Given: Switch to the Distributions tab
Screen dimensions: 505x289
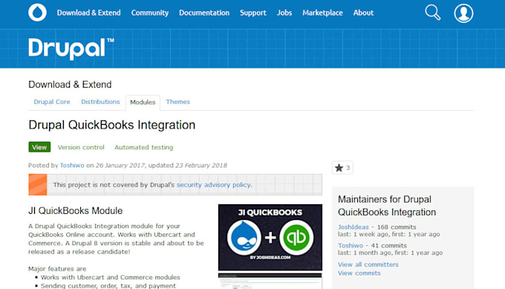Looking at the screenshot, I should pyautogui.click(x=100, y=102).
